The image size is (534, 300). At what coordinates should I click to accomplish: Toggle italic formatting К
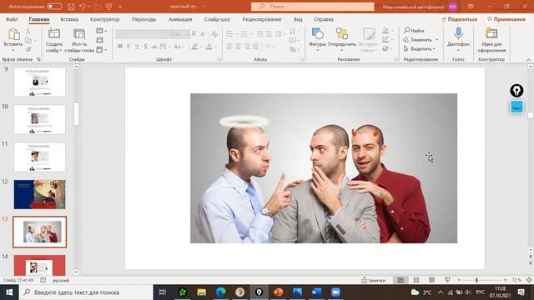tap(128, 47)
